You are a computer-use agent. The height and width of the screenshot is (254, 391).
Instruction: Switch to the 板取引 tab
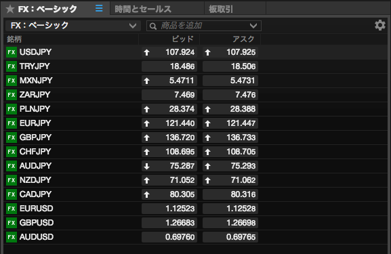point(235,9)
